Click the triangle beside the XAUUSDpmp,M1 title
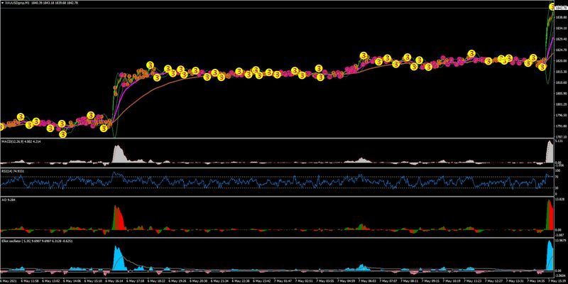The height and width of the screenshot is (284, 568). click(4, 4)
